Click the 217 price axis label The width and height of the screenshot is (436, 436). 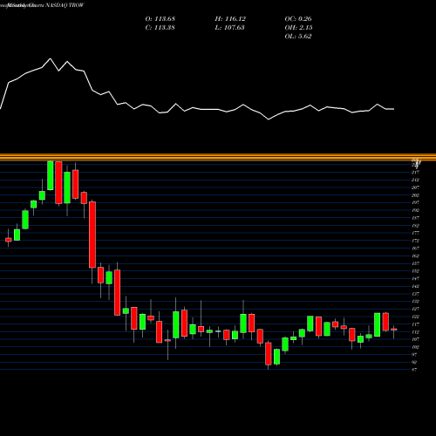pos(415,172)
